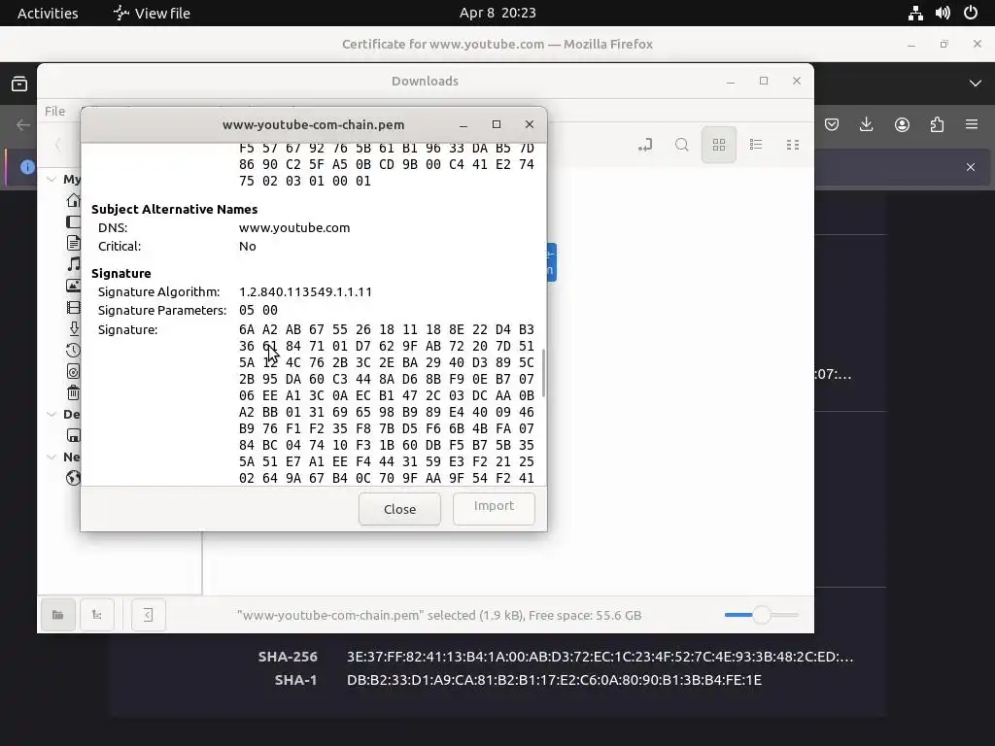Click the Firefox notification info icon
Viewport: 995px width, 746px height.
pyautogui.click(x=27, y=167)
